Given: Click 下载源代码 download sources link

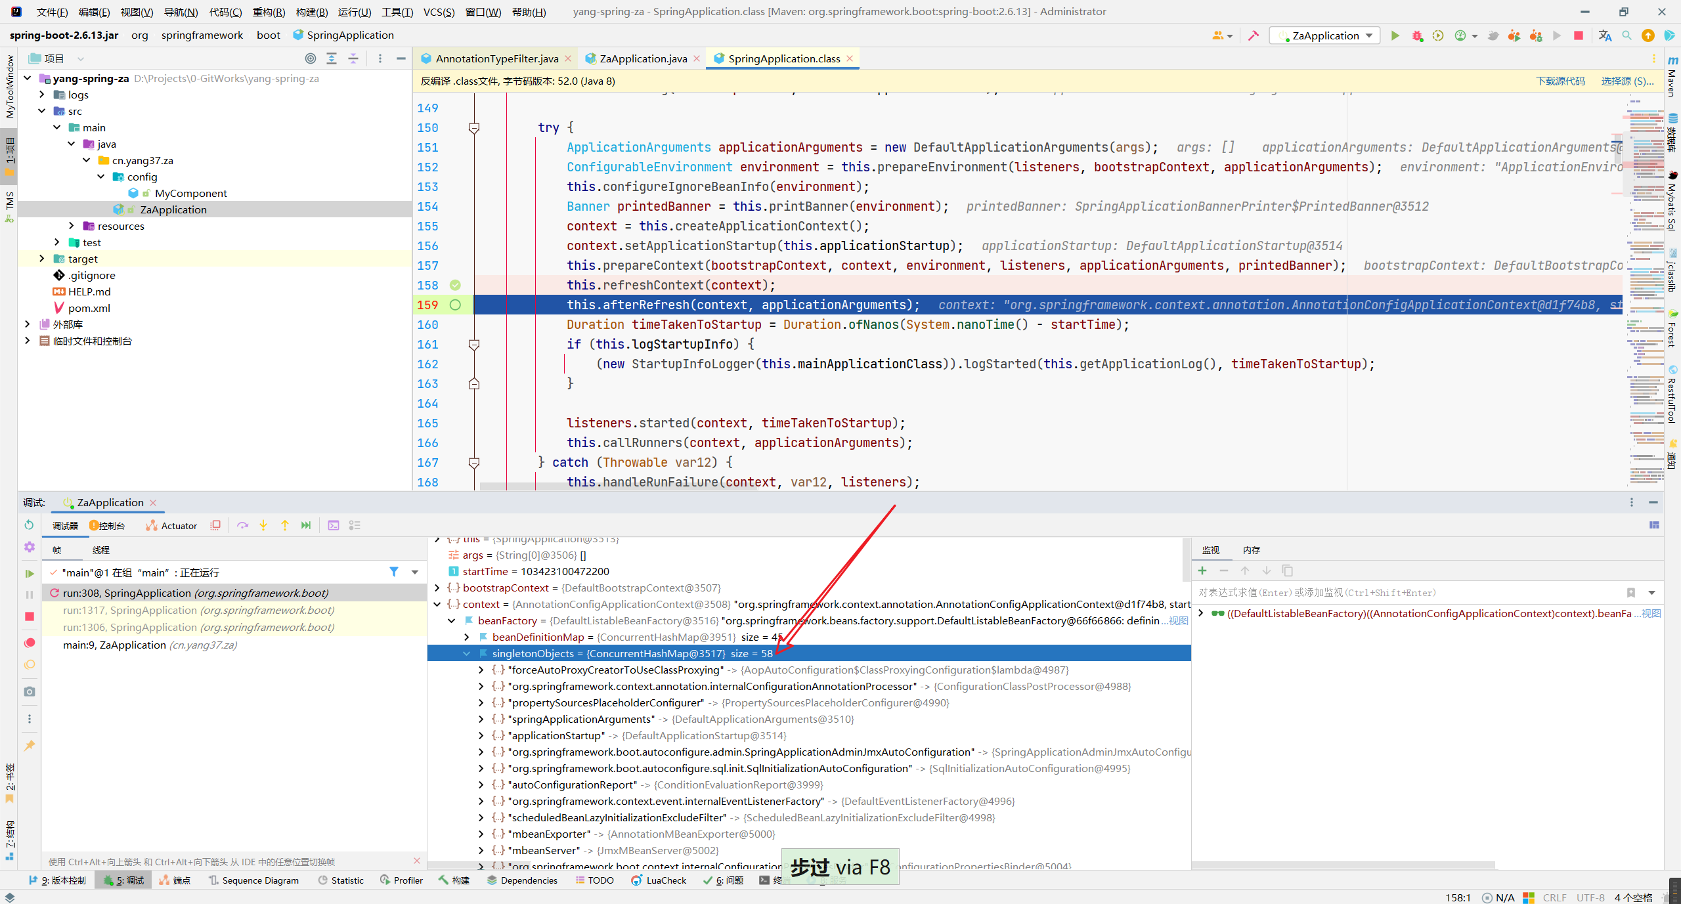Looking at the screenshot, I should coord(1560,81).
